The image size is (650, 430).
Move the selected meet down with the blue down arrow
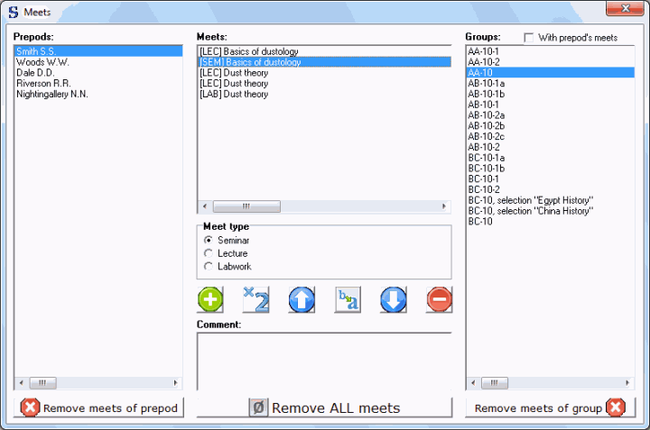click(x=393, y=299)
